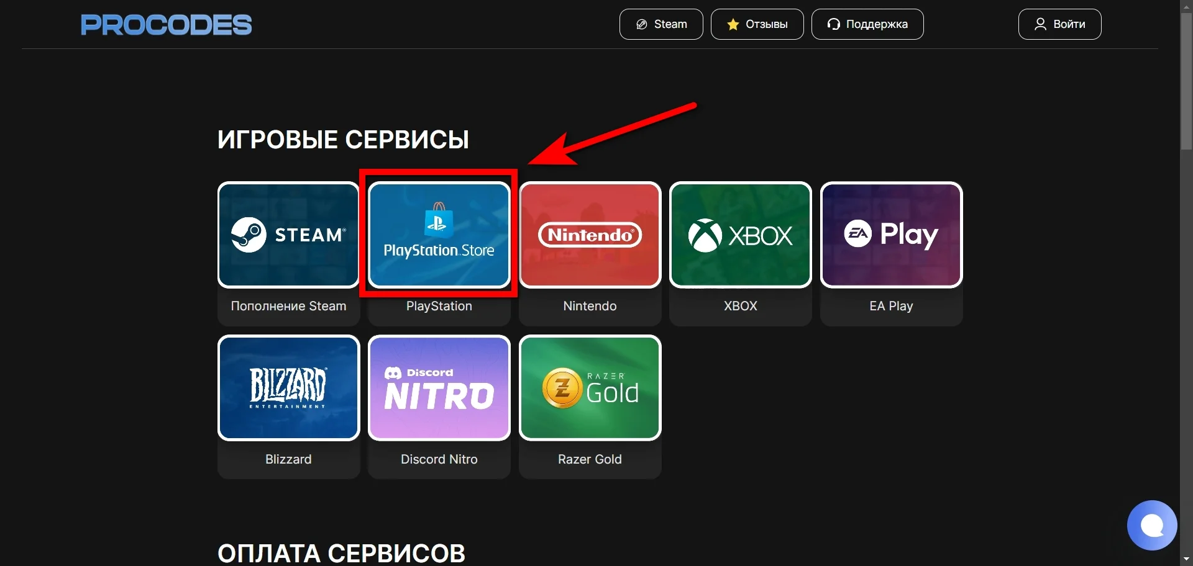This screenshot has width=1193, height=566.
Task: Click the scrollbar down arrow
Action: point(1186,560)
